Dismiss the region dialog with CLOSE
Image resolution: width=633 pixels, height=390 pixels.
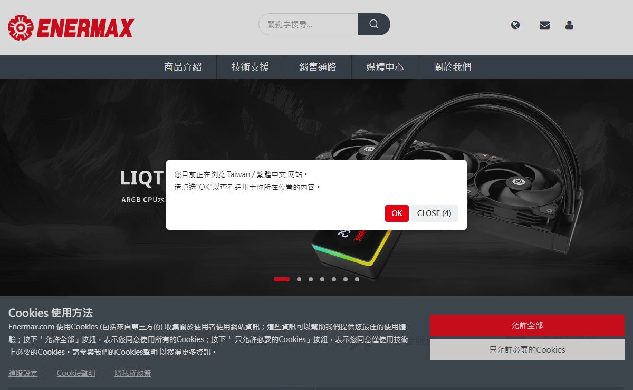434,213
